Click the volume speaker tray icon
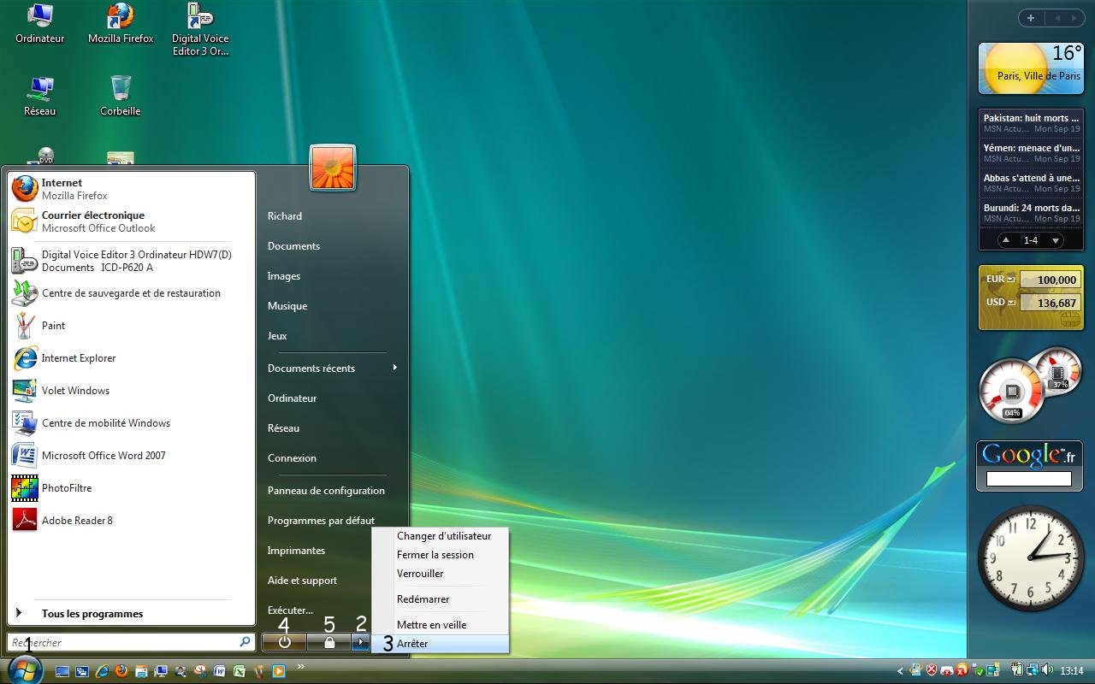The width and height of the screenshot is (1095, 684). (x=1047, y=670)
